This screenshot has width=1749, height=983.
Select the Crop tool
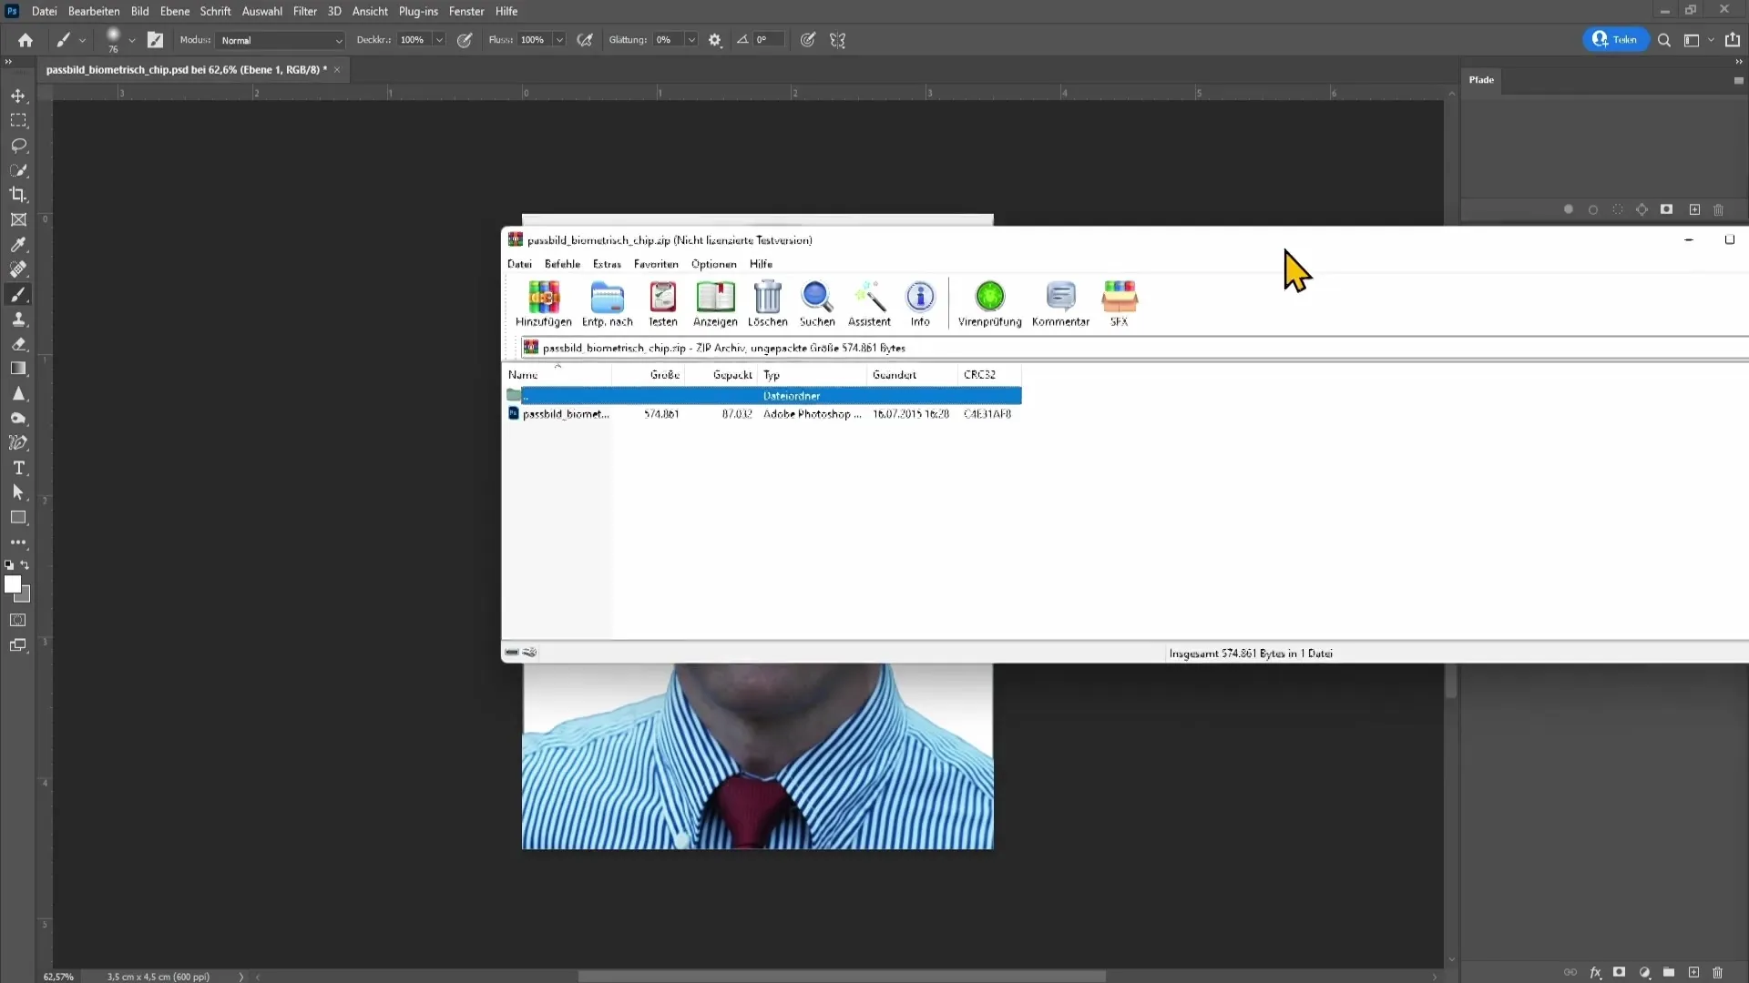click(x=18, y=195)
